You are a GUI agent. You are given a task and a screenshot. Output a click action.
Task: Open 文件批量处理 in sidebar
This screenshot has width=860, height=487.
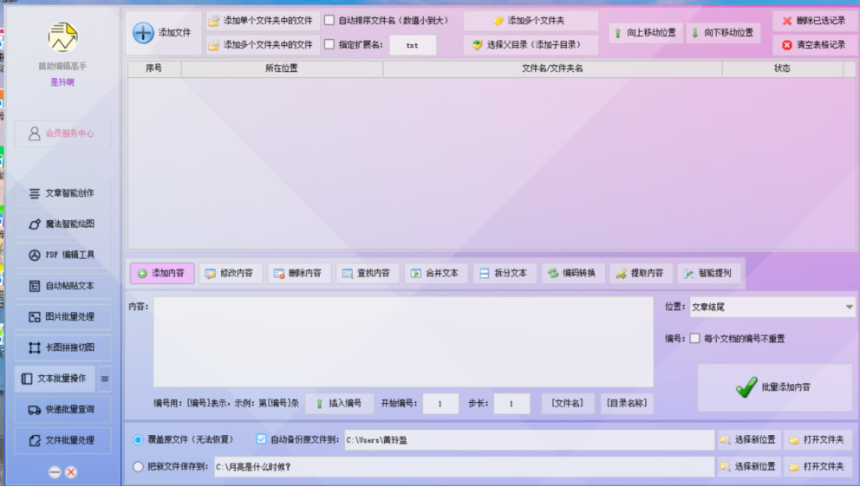(62, 440)
